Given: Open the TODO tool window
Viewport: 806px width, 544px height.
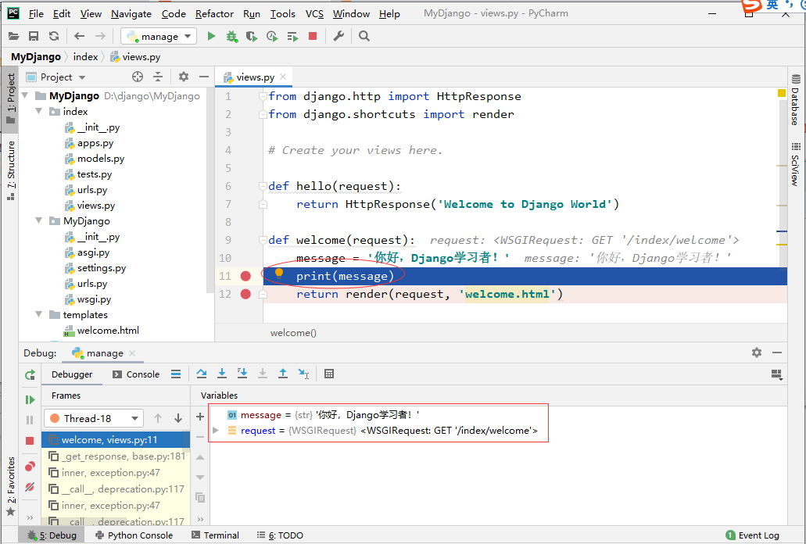Looking at the screenshot, I should [x=280, y=535].
